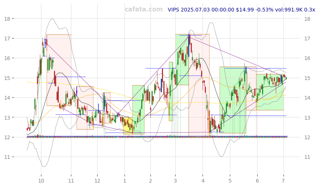Viewport: 319px width, 187px height.
Task: Click the x-axis month label 6
Action: pyautogui.click(x=257, y=181)
